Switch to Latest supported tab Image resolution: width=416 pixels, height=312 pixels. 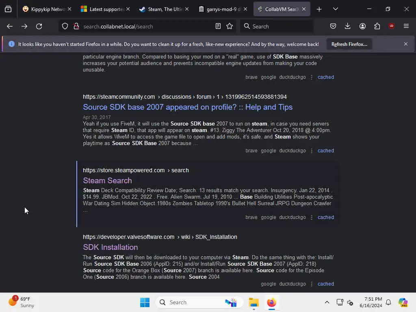[x=103, y=9]
